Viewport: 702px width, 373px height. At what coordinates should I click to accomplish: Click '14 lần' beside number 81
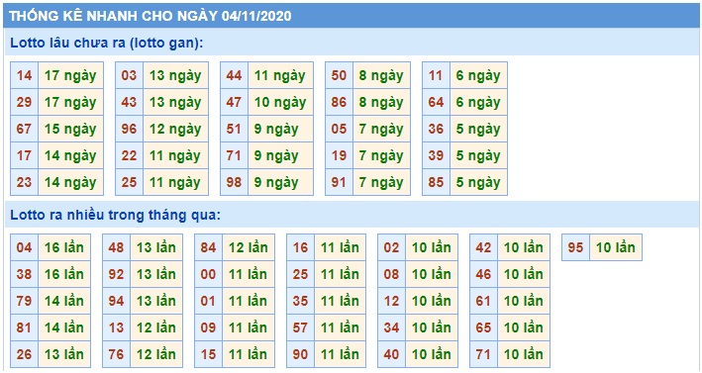pyautogui.click(x=64, y=327)
